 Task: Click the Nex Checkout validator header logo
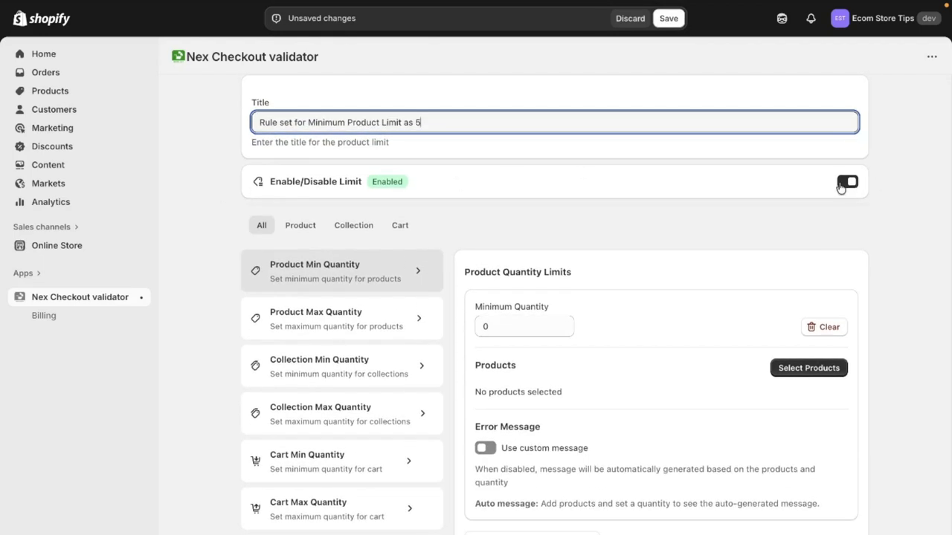(x=178, y=56)
